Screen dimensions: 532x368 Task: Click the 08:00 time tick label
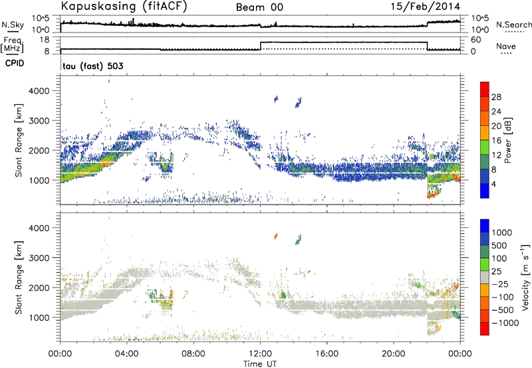click(x=194, y=354)
